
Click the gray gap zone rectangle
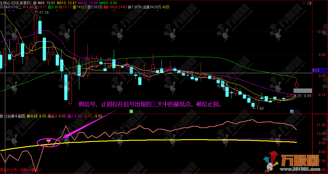point(303,91)
